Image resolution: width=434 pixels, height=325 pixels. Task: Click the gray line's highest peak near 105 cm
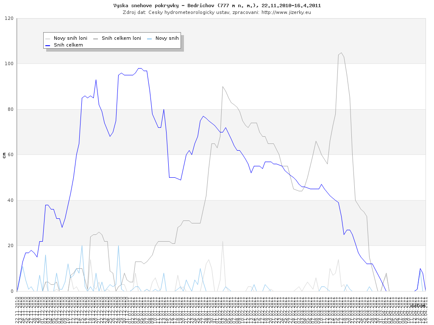[341, 53]
